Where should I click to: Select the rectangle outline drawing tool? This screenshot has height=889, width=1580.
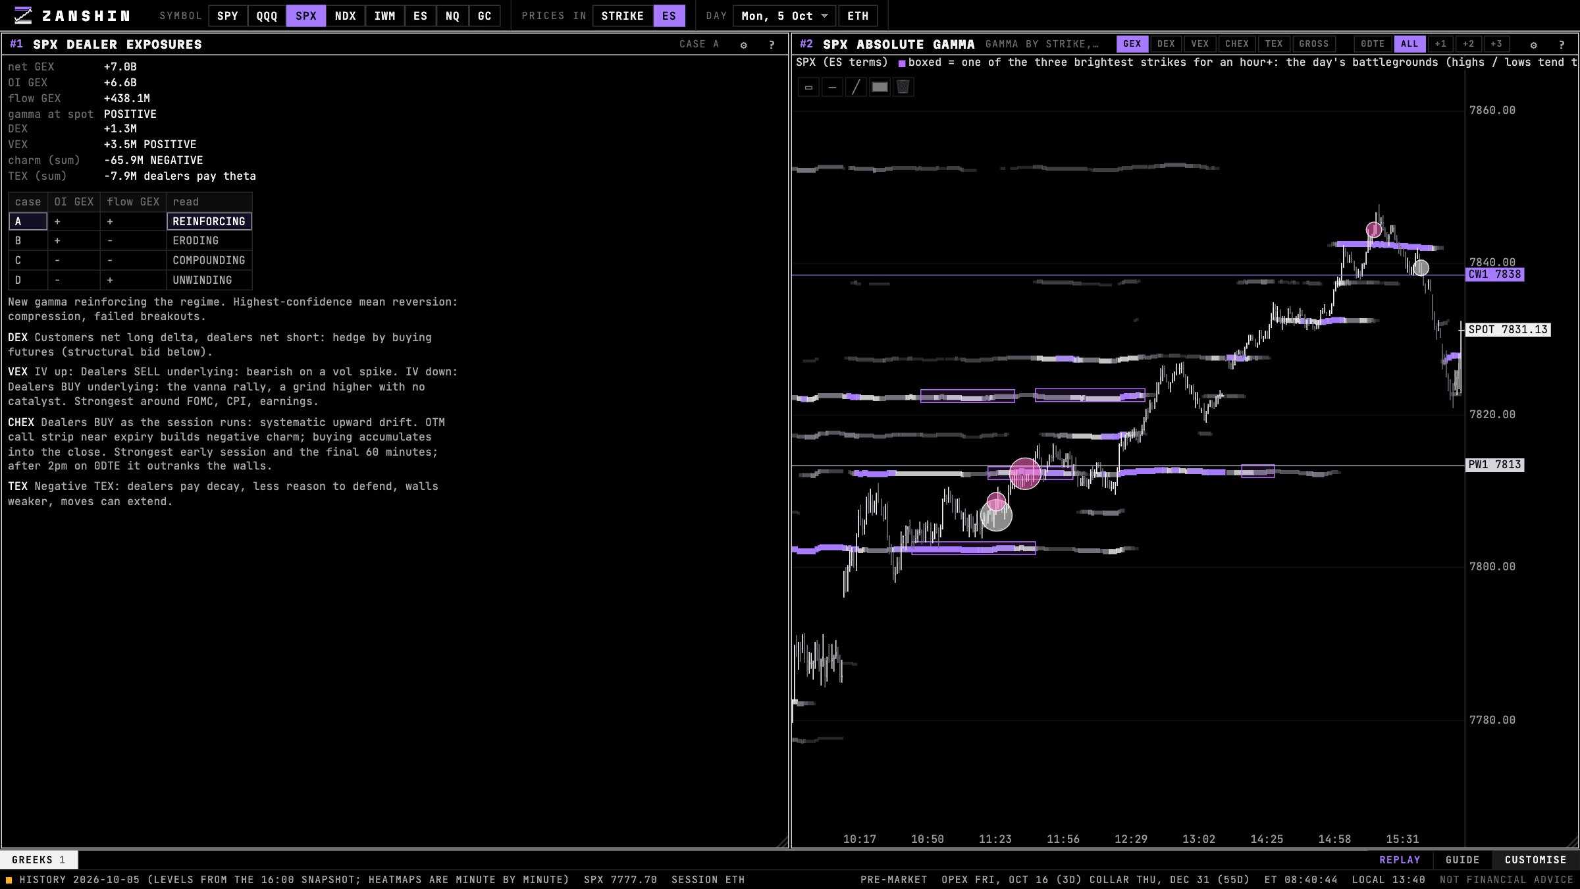(x=808, y=87)
